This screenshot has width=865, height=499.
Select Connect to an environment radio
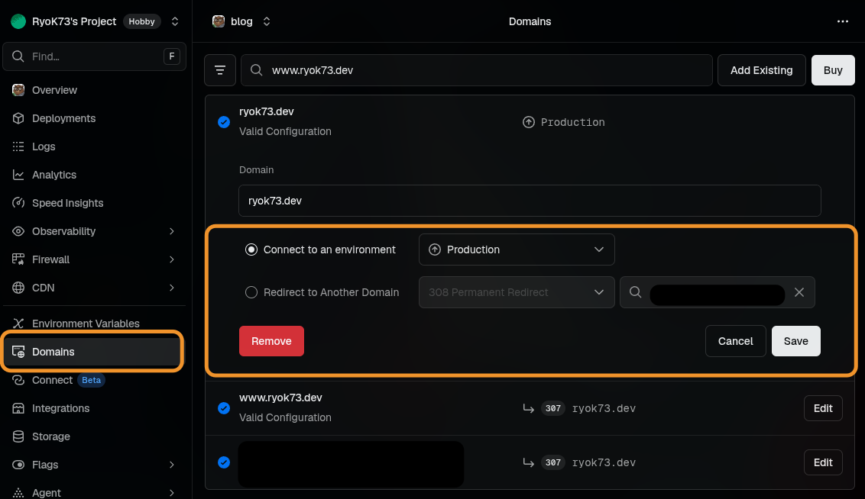click(251, 250)
